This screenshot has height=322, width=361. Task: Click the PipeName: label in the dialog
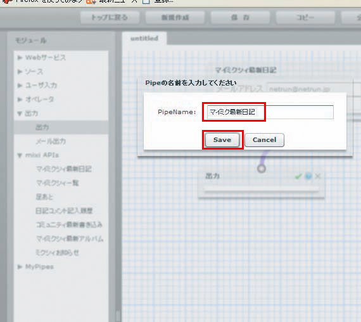[177, 112]
